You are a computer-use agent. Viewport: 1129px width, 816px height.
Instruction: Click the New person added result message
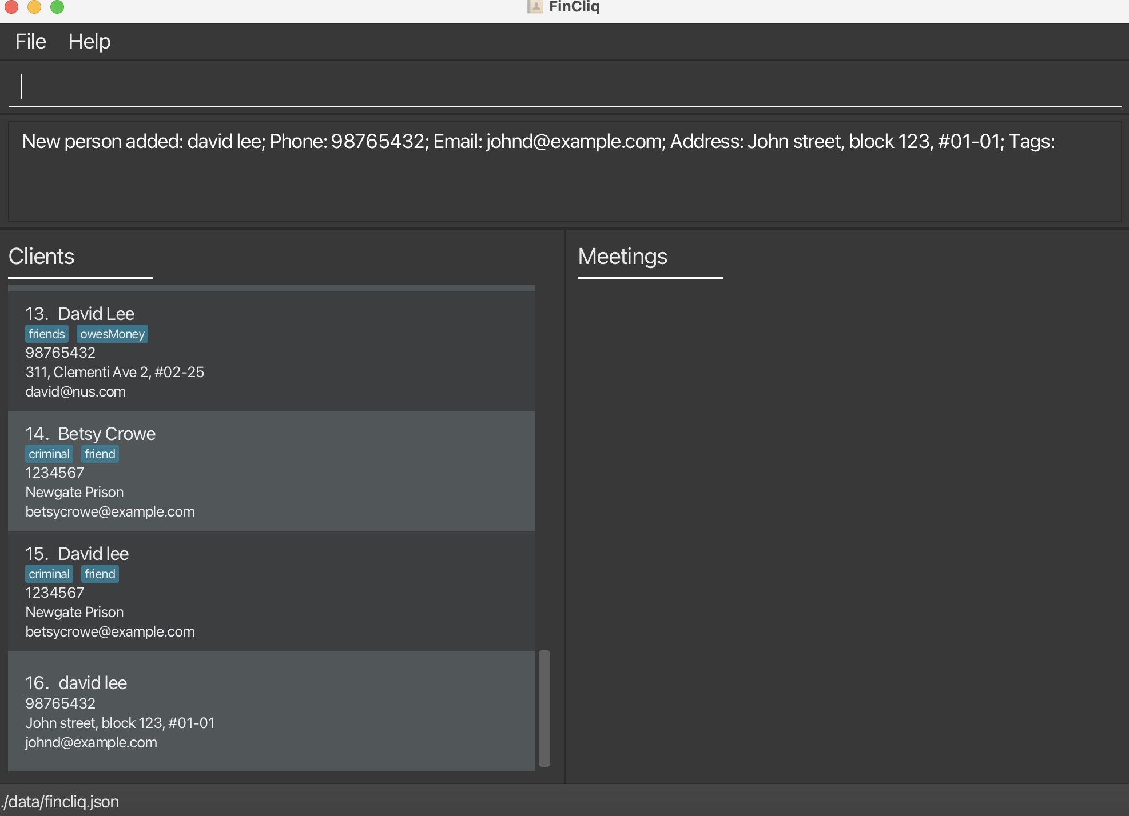[x=538, y=142]
